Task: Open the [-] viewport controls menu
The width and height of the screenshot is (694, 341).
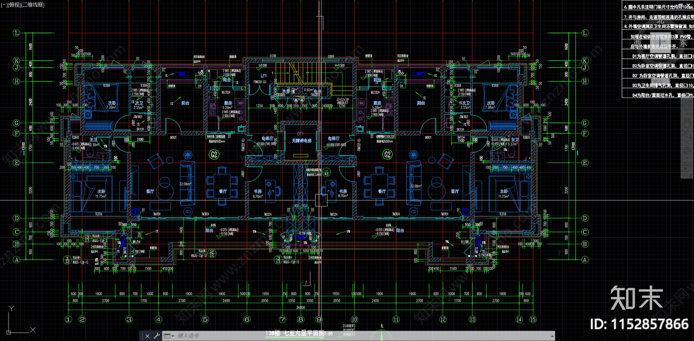Action: [4, 5]
